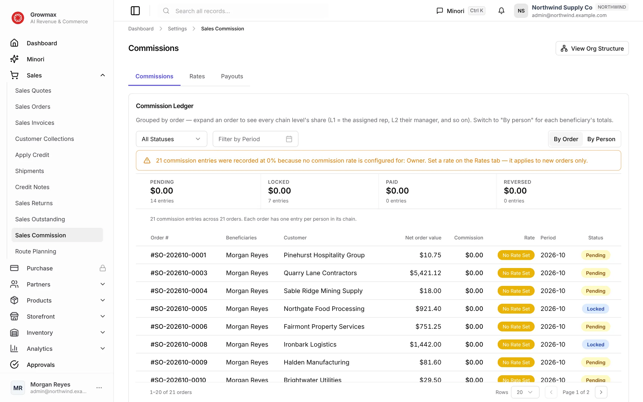Open user options three-dot menu
This screenshot has width=643, height=402.
click(x=99, y=388)
